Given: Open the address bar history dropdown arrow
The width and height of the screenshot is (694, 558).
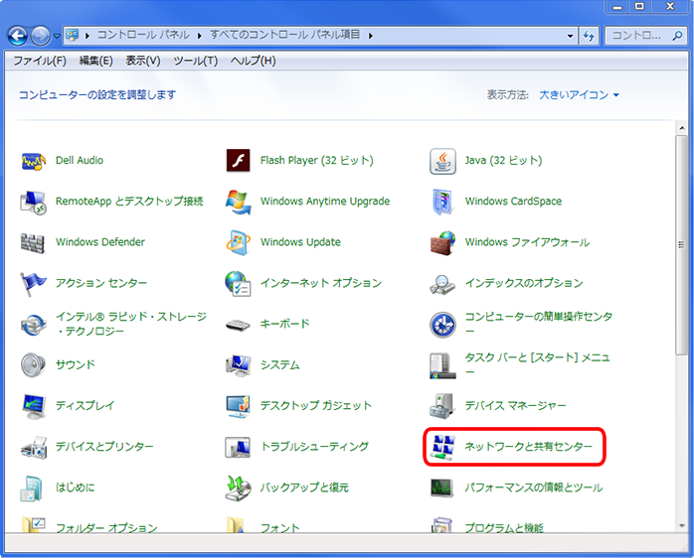Looking at the screenshot, I should coord(571,36).
